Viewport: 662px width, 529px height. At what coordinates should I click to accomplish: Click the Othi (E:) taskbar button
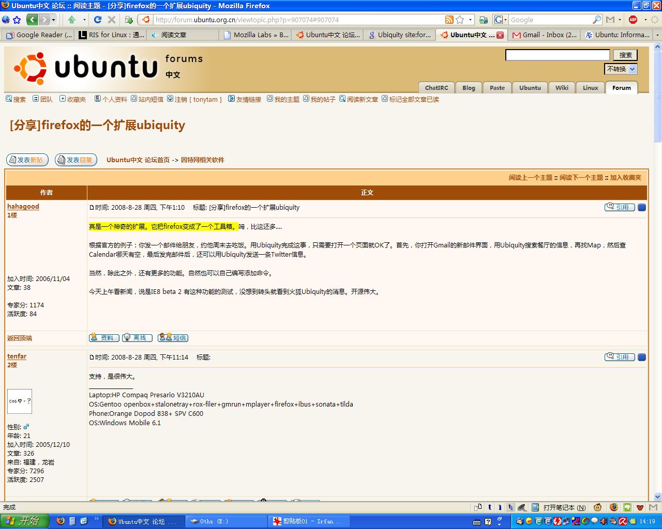226,522
